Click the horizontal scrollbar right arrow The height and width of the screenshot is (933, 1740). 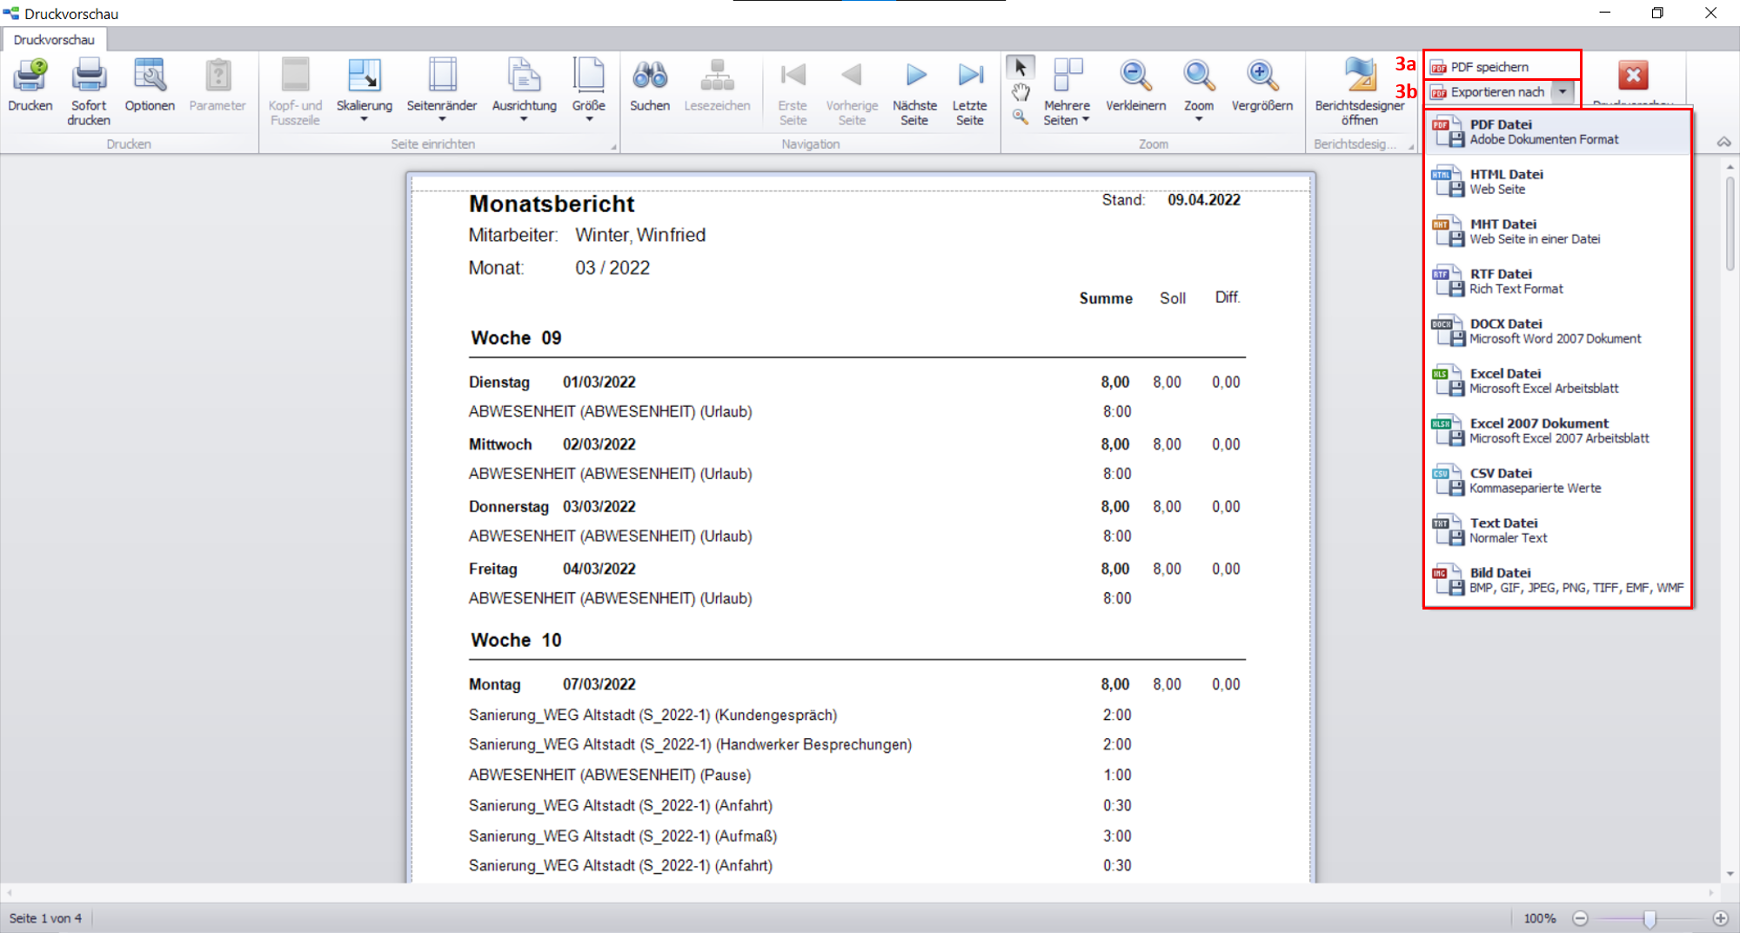coord(1711,892)
